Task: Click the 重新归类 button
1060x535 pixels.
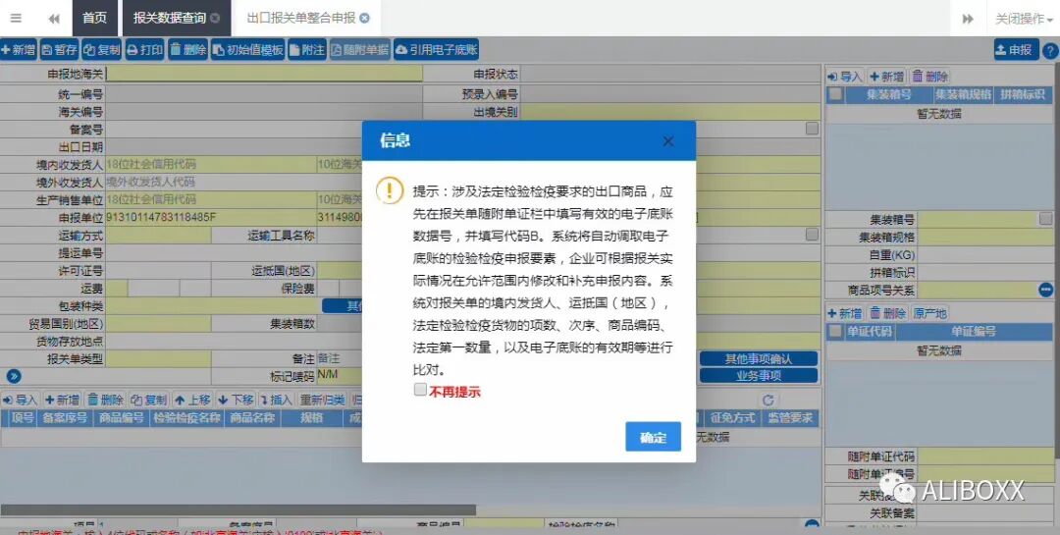Action: point(323,400)
